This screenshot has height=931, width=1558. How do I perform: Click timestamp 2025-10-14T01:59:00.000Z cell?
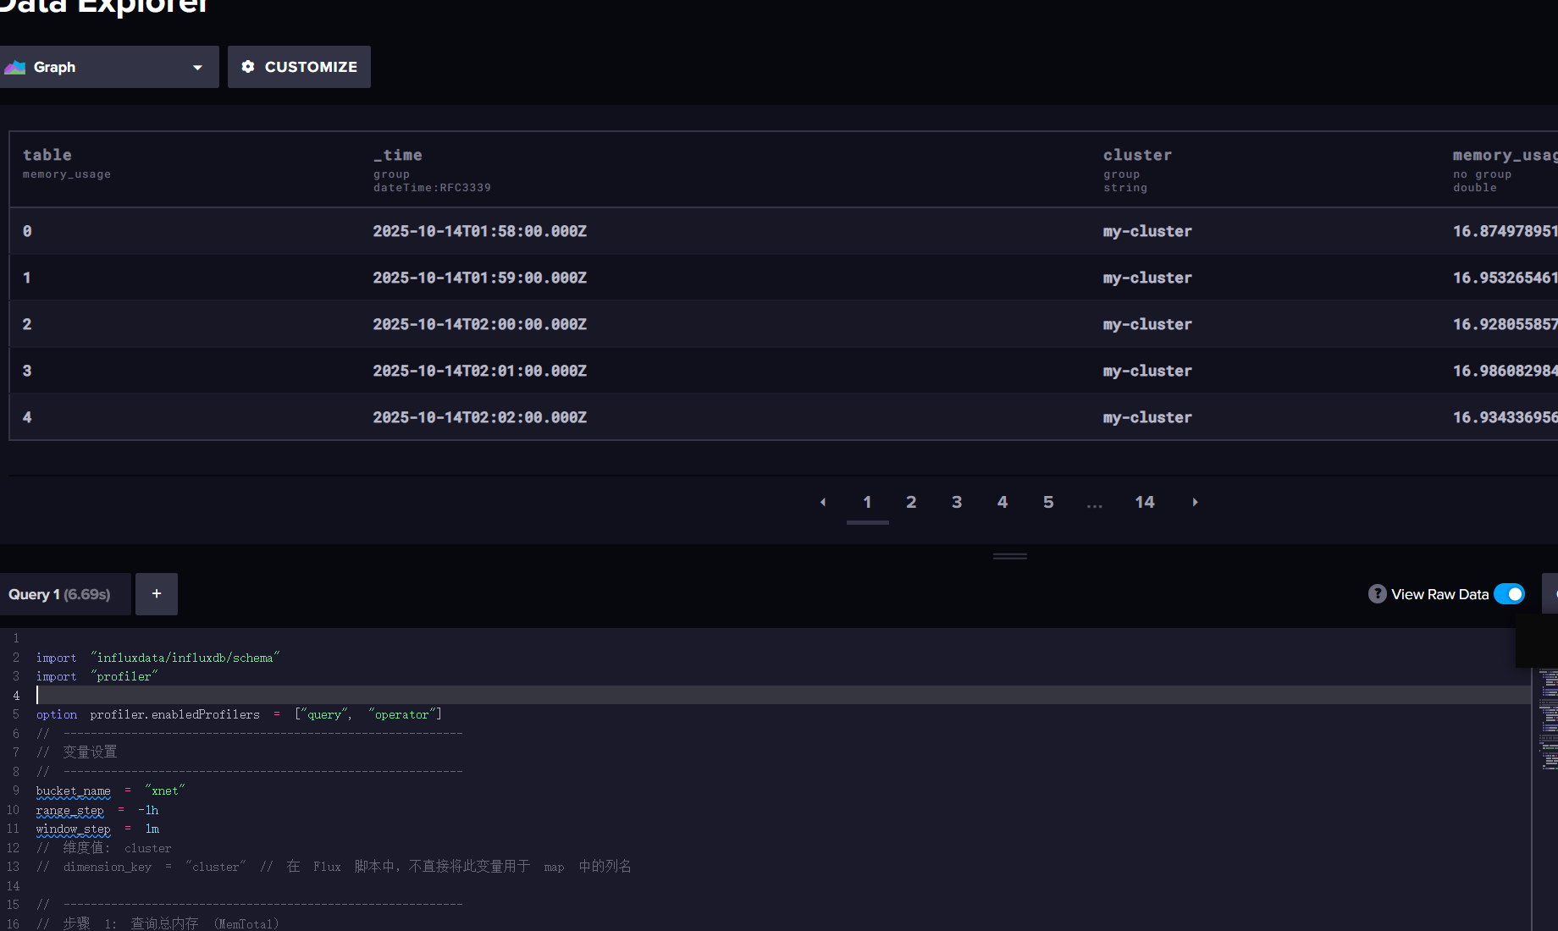point(480,278)
